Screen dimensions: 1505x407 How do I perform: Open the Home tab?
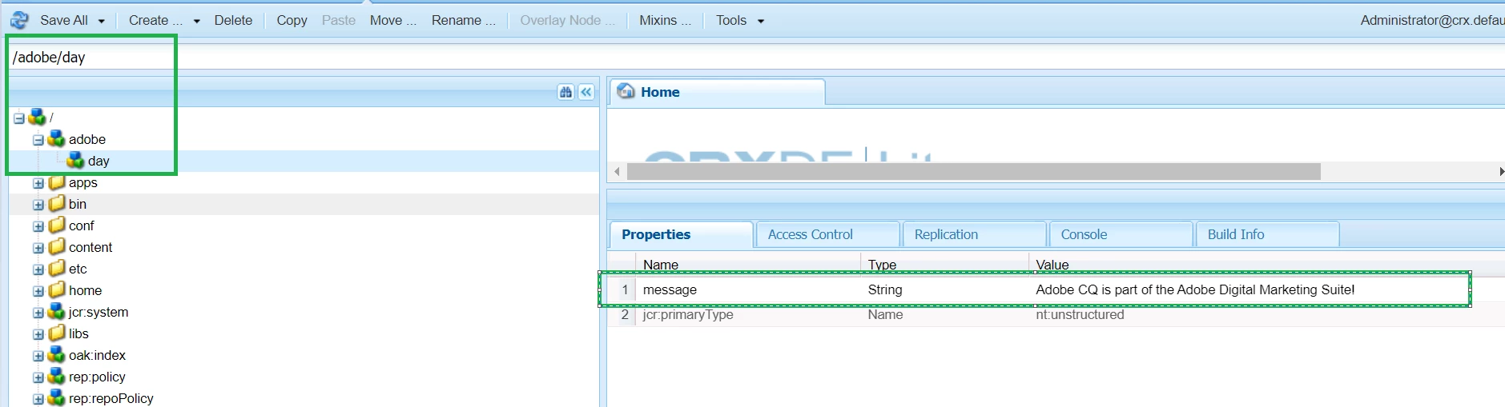[718, 92]
